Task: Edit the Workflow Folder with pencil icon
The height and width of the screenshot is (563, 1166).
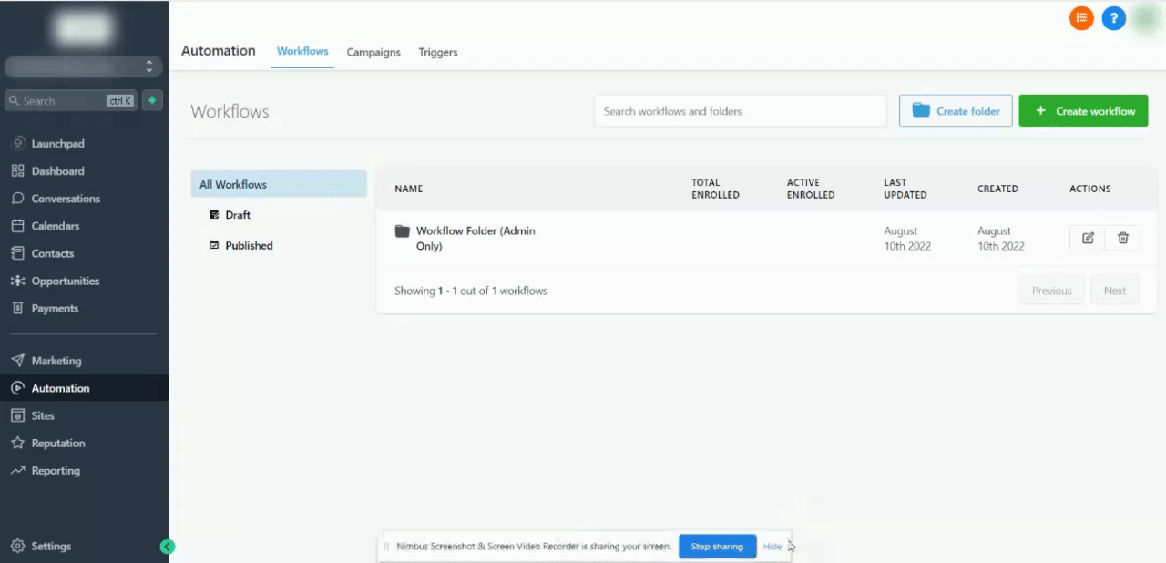Action: click(1088, 238)
